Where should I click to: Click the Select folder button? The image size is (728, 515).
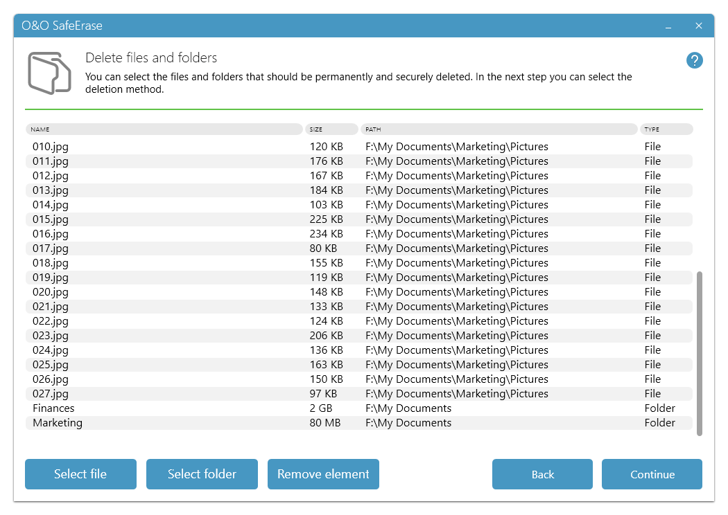pos(202,474)
